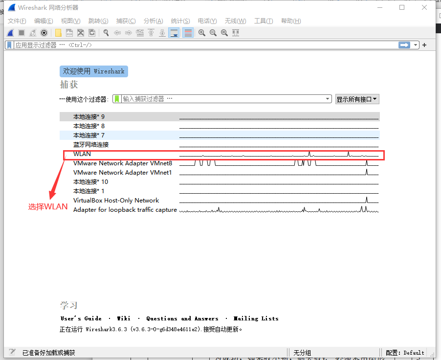Click capture filter green bookmark icon
Viewport: 441px width, 360px height.
point(117,99)
